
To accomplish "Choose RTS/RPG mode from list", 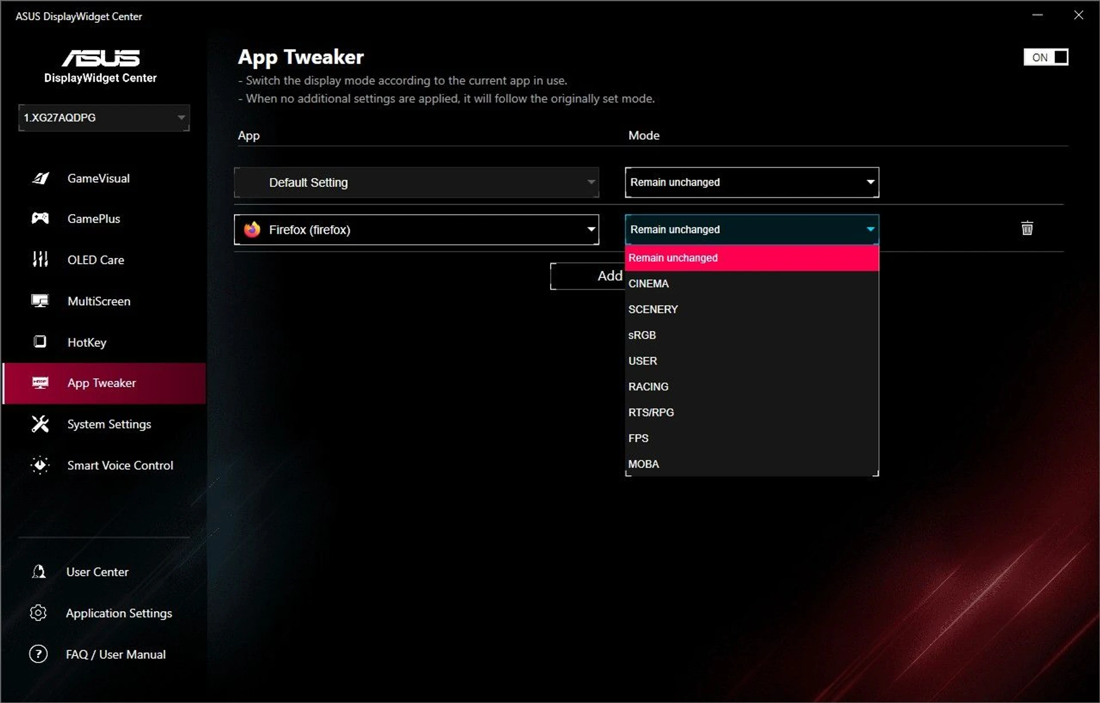I will [752, 413].
